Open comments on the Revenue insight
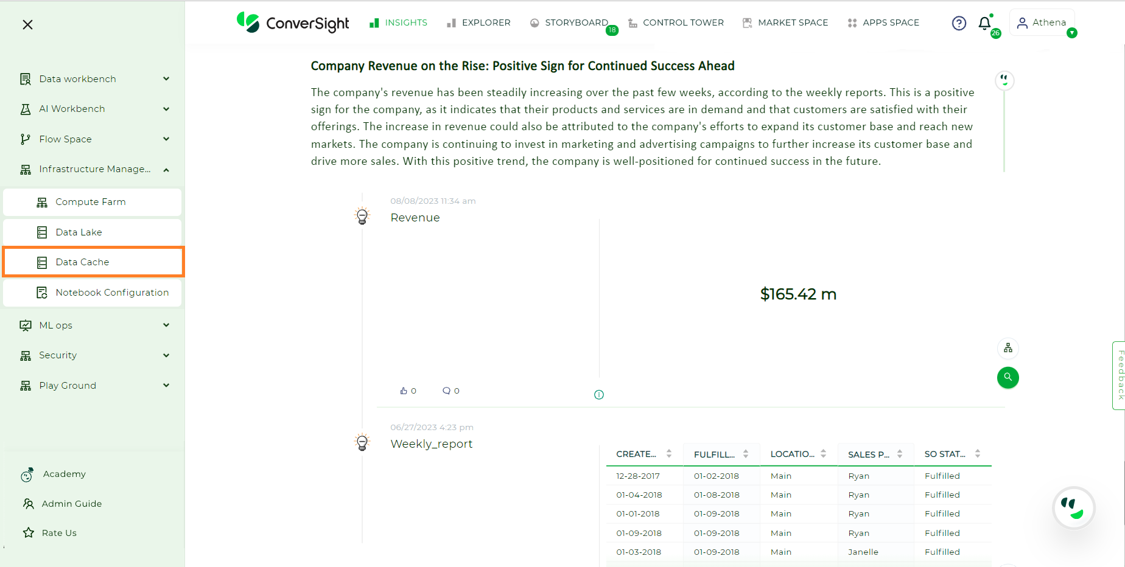 click(x=446, y=391)
